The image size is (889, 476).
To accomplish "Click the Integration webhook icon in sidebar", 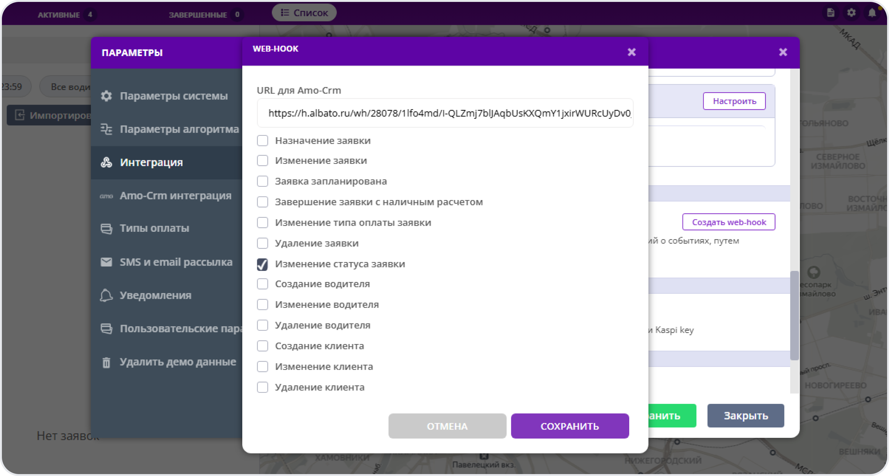I will (106, 162).
